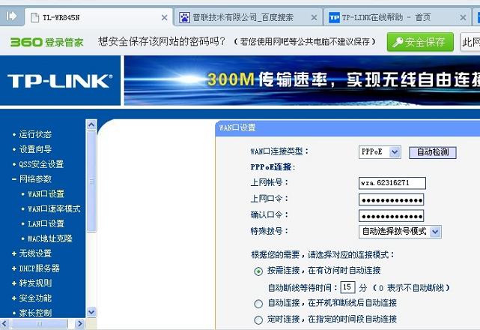Select LAN口设置 submenu item

click(x=46, y=223)
